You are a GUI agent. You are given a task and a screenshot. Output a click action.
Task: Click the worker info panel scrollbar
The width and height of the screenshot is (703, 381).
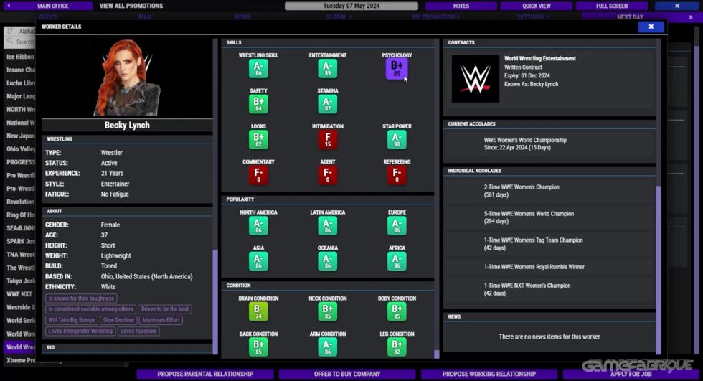pyautogui.click(x=215, y=301)
